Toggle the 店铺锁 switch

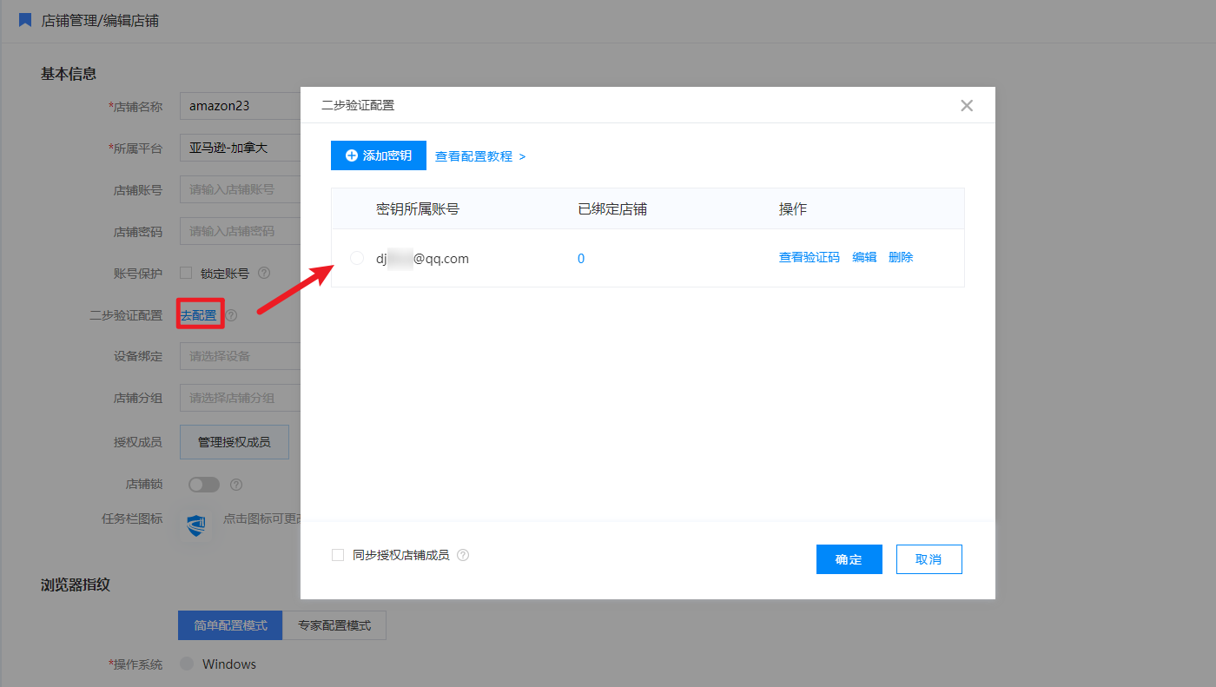pos(204,485)
